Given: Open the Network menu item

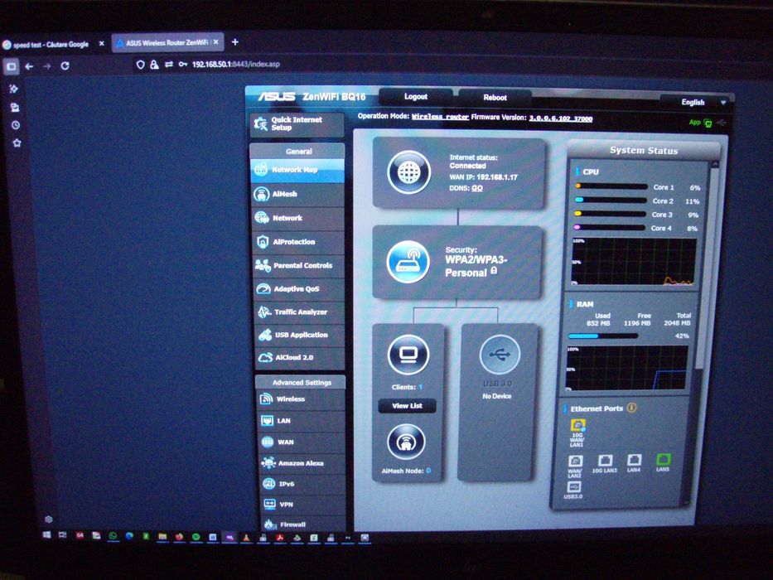Looking at the screenshot, I should pos(299,217).
